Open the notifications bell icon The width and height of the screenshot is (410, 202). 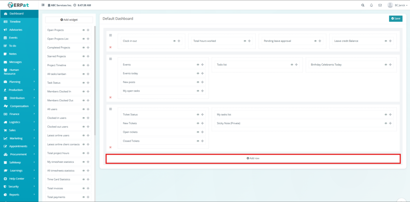pos(372,5)
